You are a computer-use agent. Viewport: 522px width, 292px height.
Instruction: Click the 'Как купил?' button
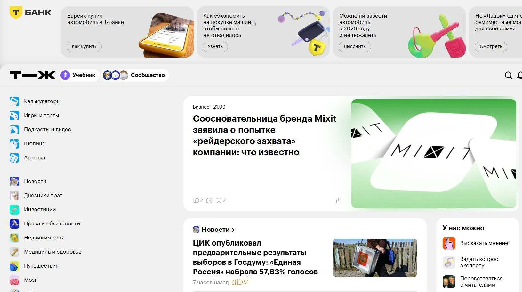[84, 46]
